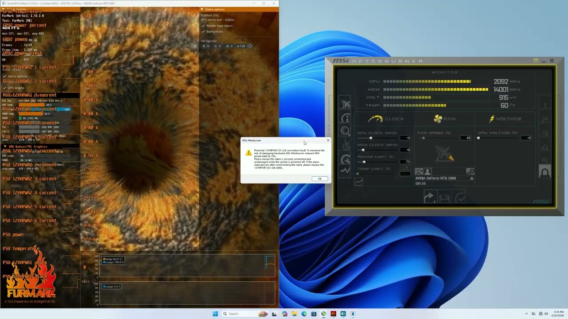This screenshot has height=319, width=568.
Task: Open the hardware monitor graph icon in sidebar
Action: (345, 170)
